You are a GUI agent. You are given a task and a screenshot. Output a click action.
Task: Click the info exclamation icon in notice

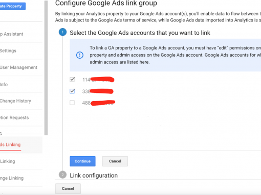(80, 55)
